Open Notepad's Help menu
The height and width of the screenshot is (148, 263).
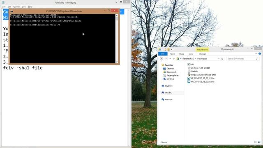(x=30, y=7)
